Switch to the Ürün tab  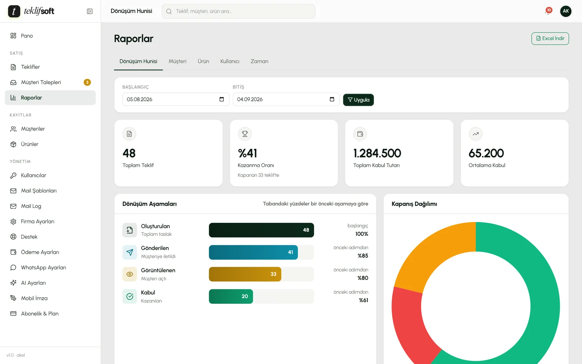point(203,62)
